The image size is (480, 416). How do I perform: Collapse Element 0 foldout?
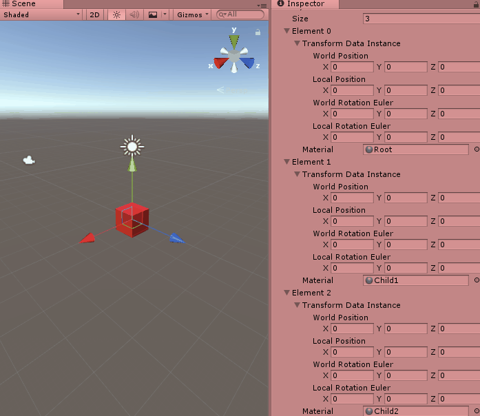click(x=287, y=31)
